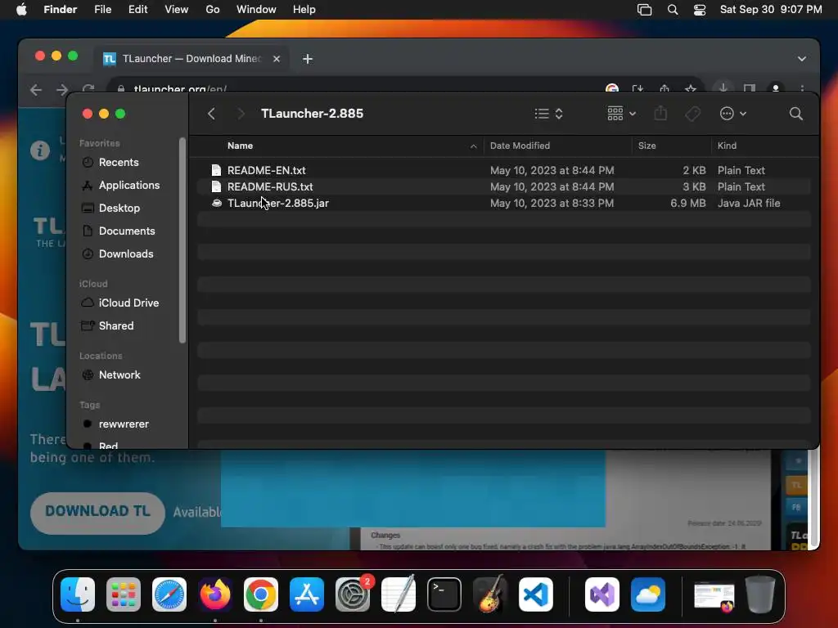Click the info icon on TLauncher page
Viewport: 838px width, 628px height.
(40, 150)
